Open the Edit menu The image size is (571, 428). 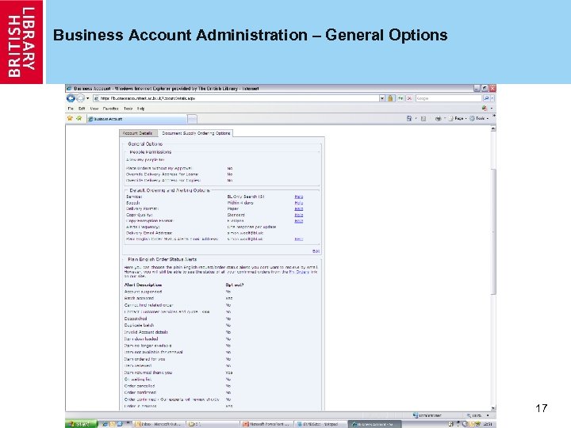click(x=82, y=109)
